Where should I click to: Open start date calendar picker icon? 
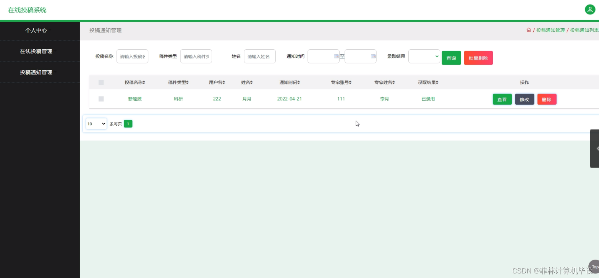point(336,56)
